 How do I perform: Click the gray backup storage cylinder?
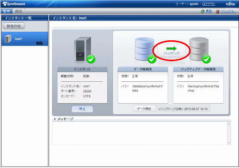tap(199, 49)
